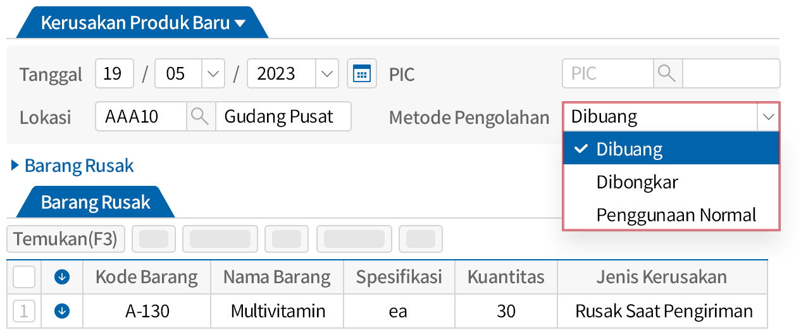This screenshot has width=801, height=335.
Task: Collapse the Metode Pengolahan dropdown
Action: coord(769,117)
